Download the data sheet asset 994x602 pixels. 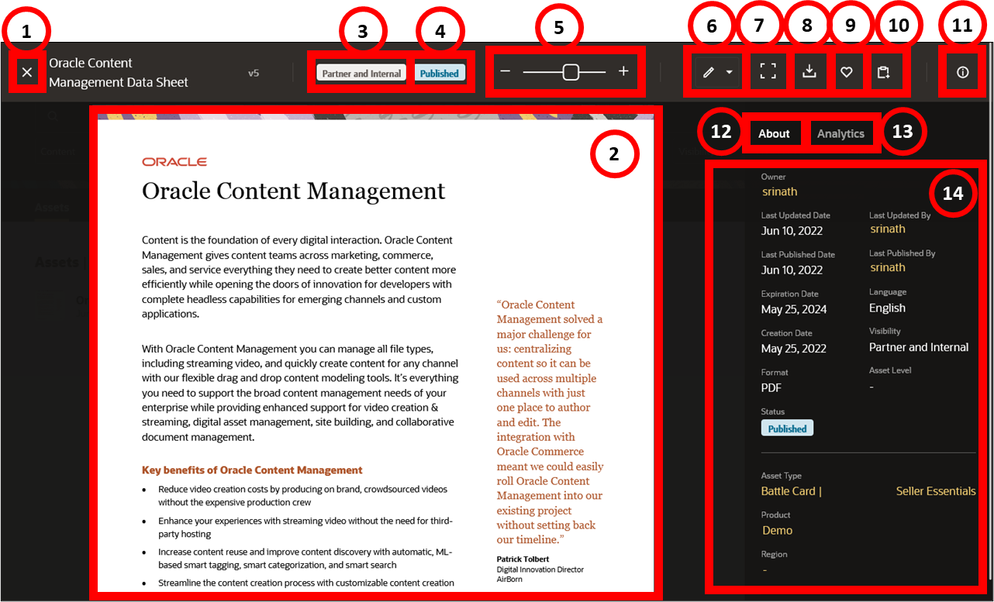click(x=809, y=72)
